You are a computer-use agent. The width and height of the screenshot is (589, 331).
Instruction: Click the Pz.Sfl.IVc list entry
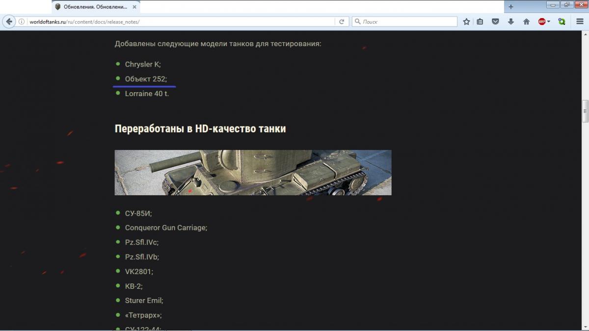tap(142, 242)
